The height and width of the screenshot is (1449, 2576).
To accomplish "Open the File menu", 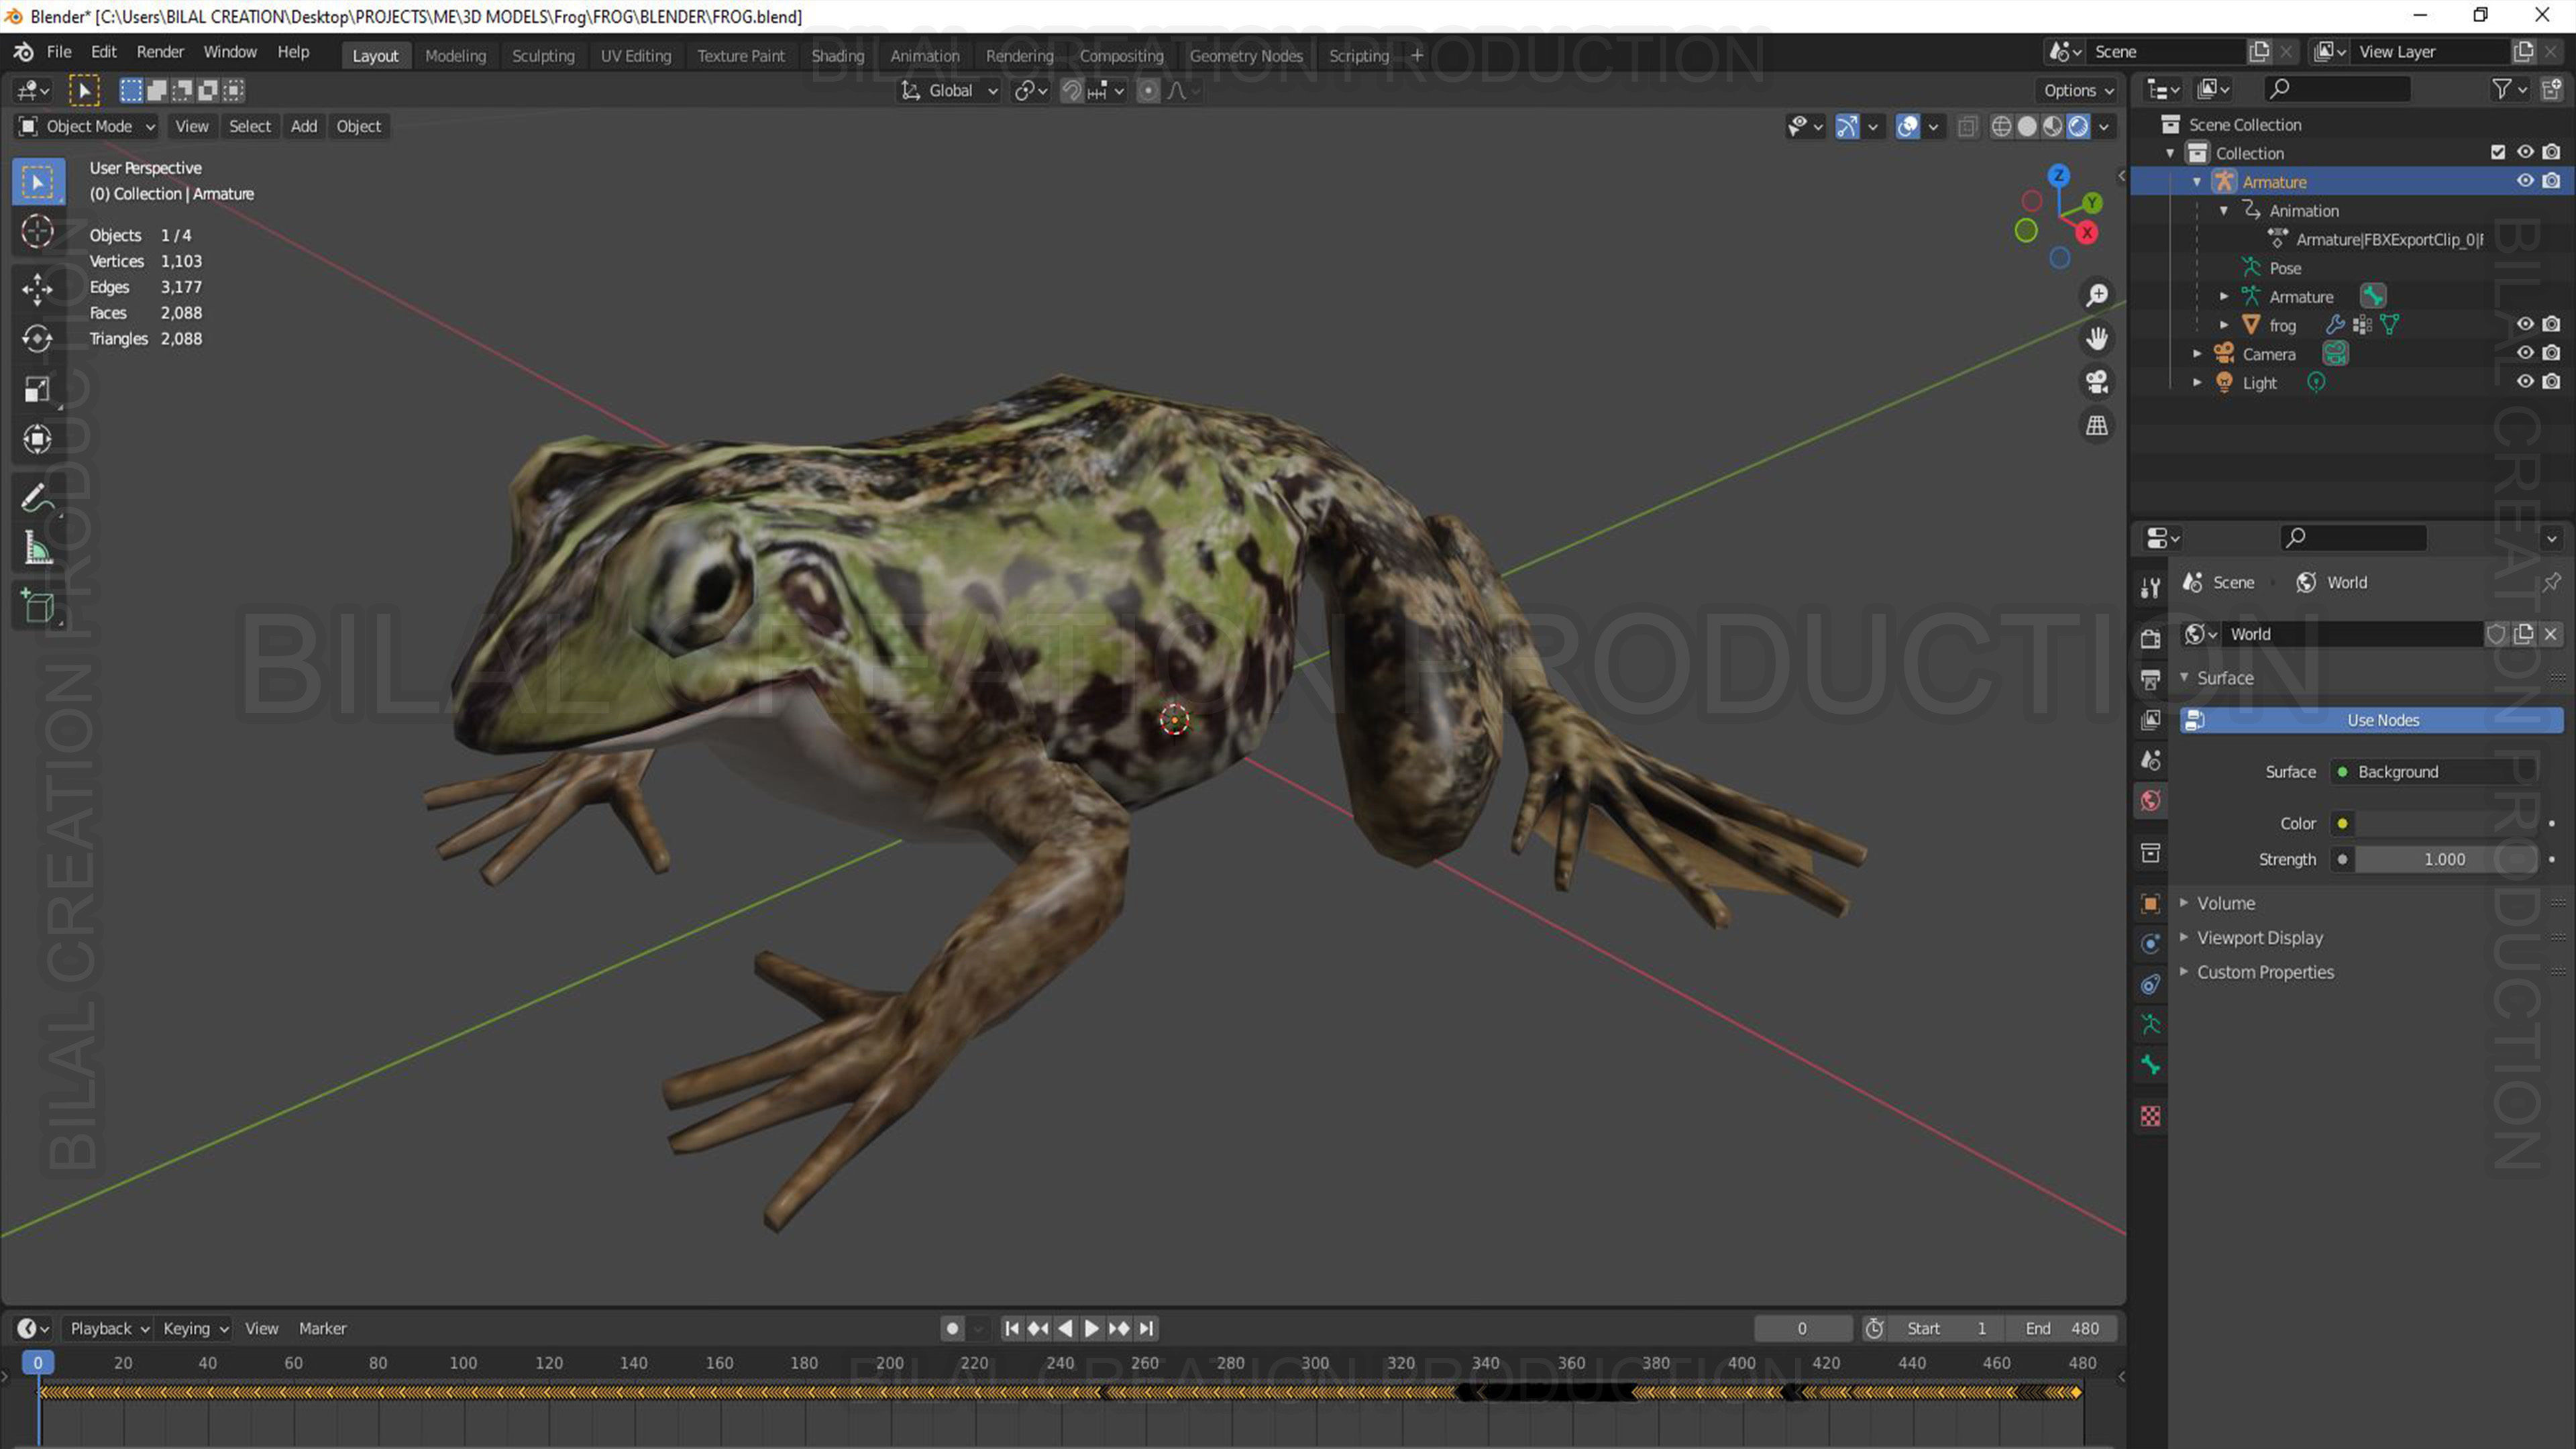I will (x=59, y=52).
